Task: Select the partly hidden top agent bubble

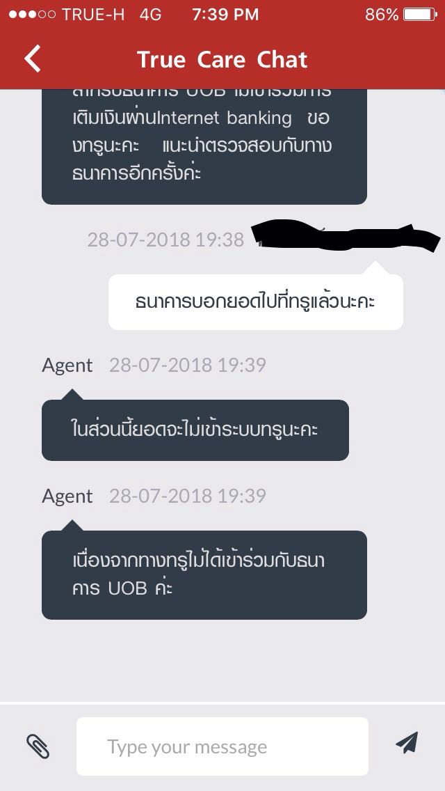Action: pyautogui.click(x=204, y=147)
